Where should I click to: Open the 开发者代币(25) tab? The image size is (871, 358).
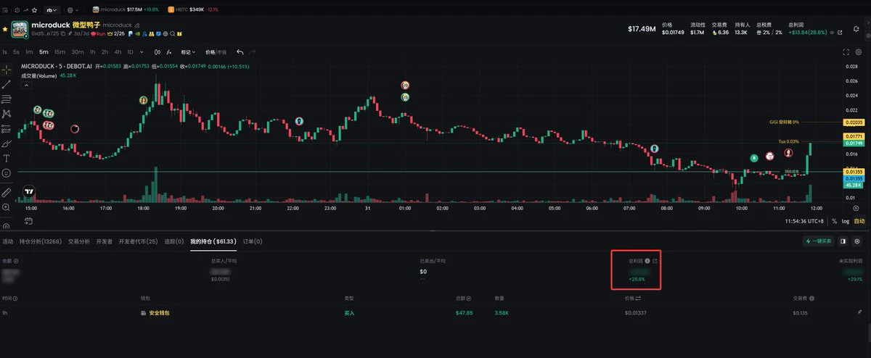click(138, 241)
